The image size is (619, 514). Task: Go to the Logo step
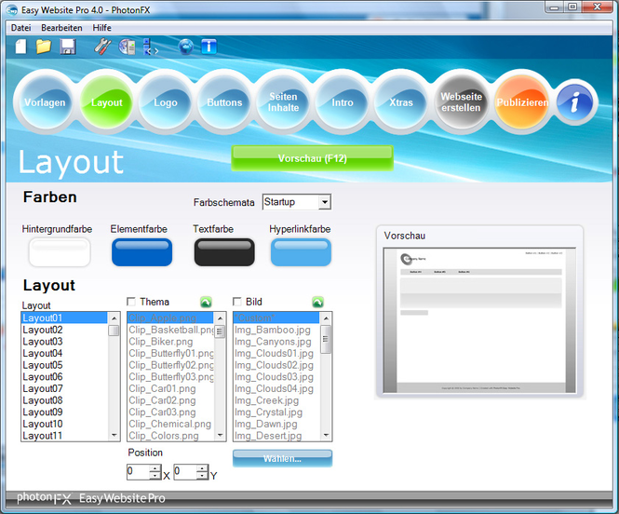pyautogui.click(x=166, y=102)
